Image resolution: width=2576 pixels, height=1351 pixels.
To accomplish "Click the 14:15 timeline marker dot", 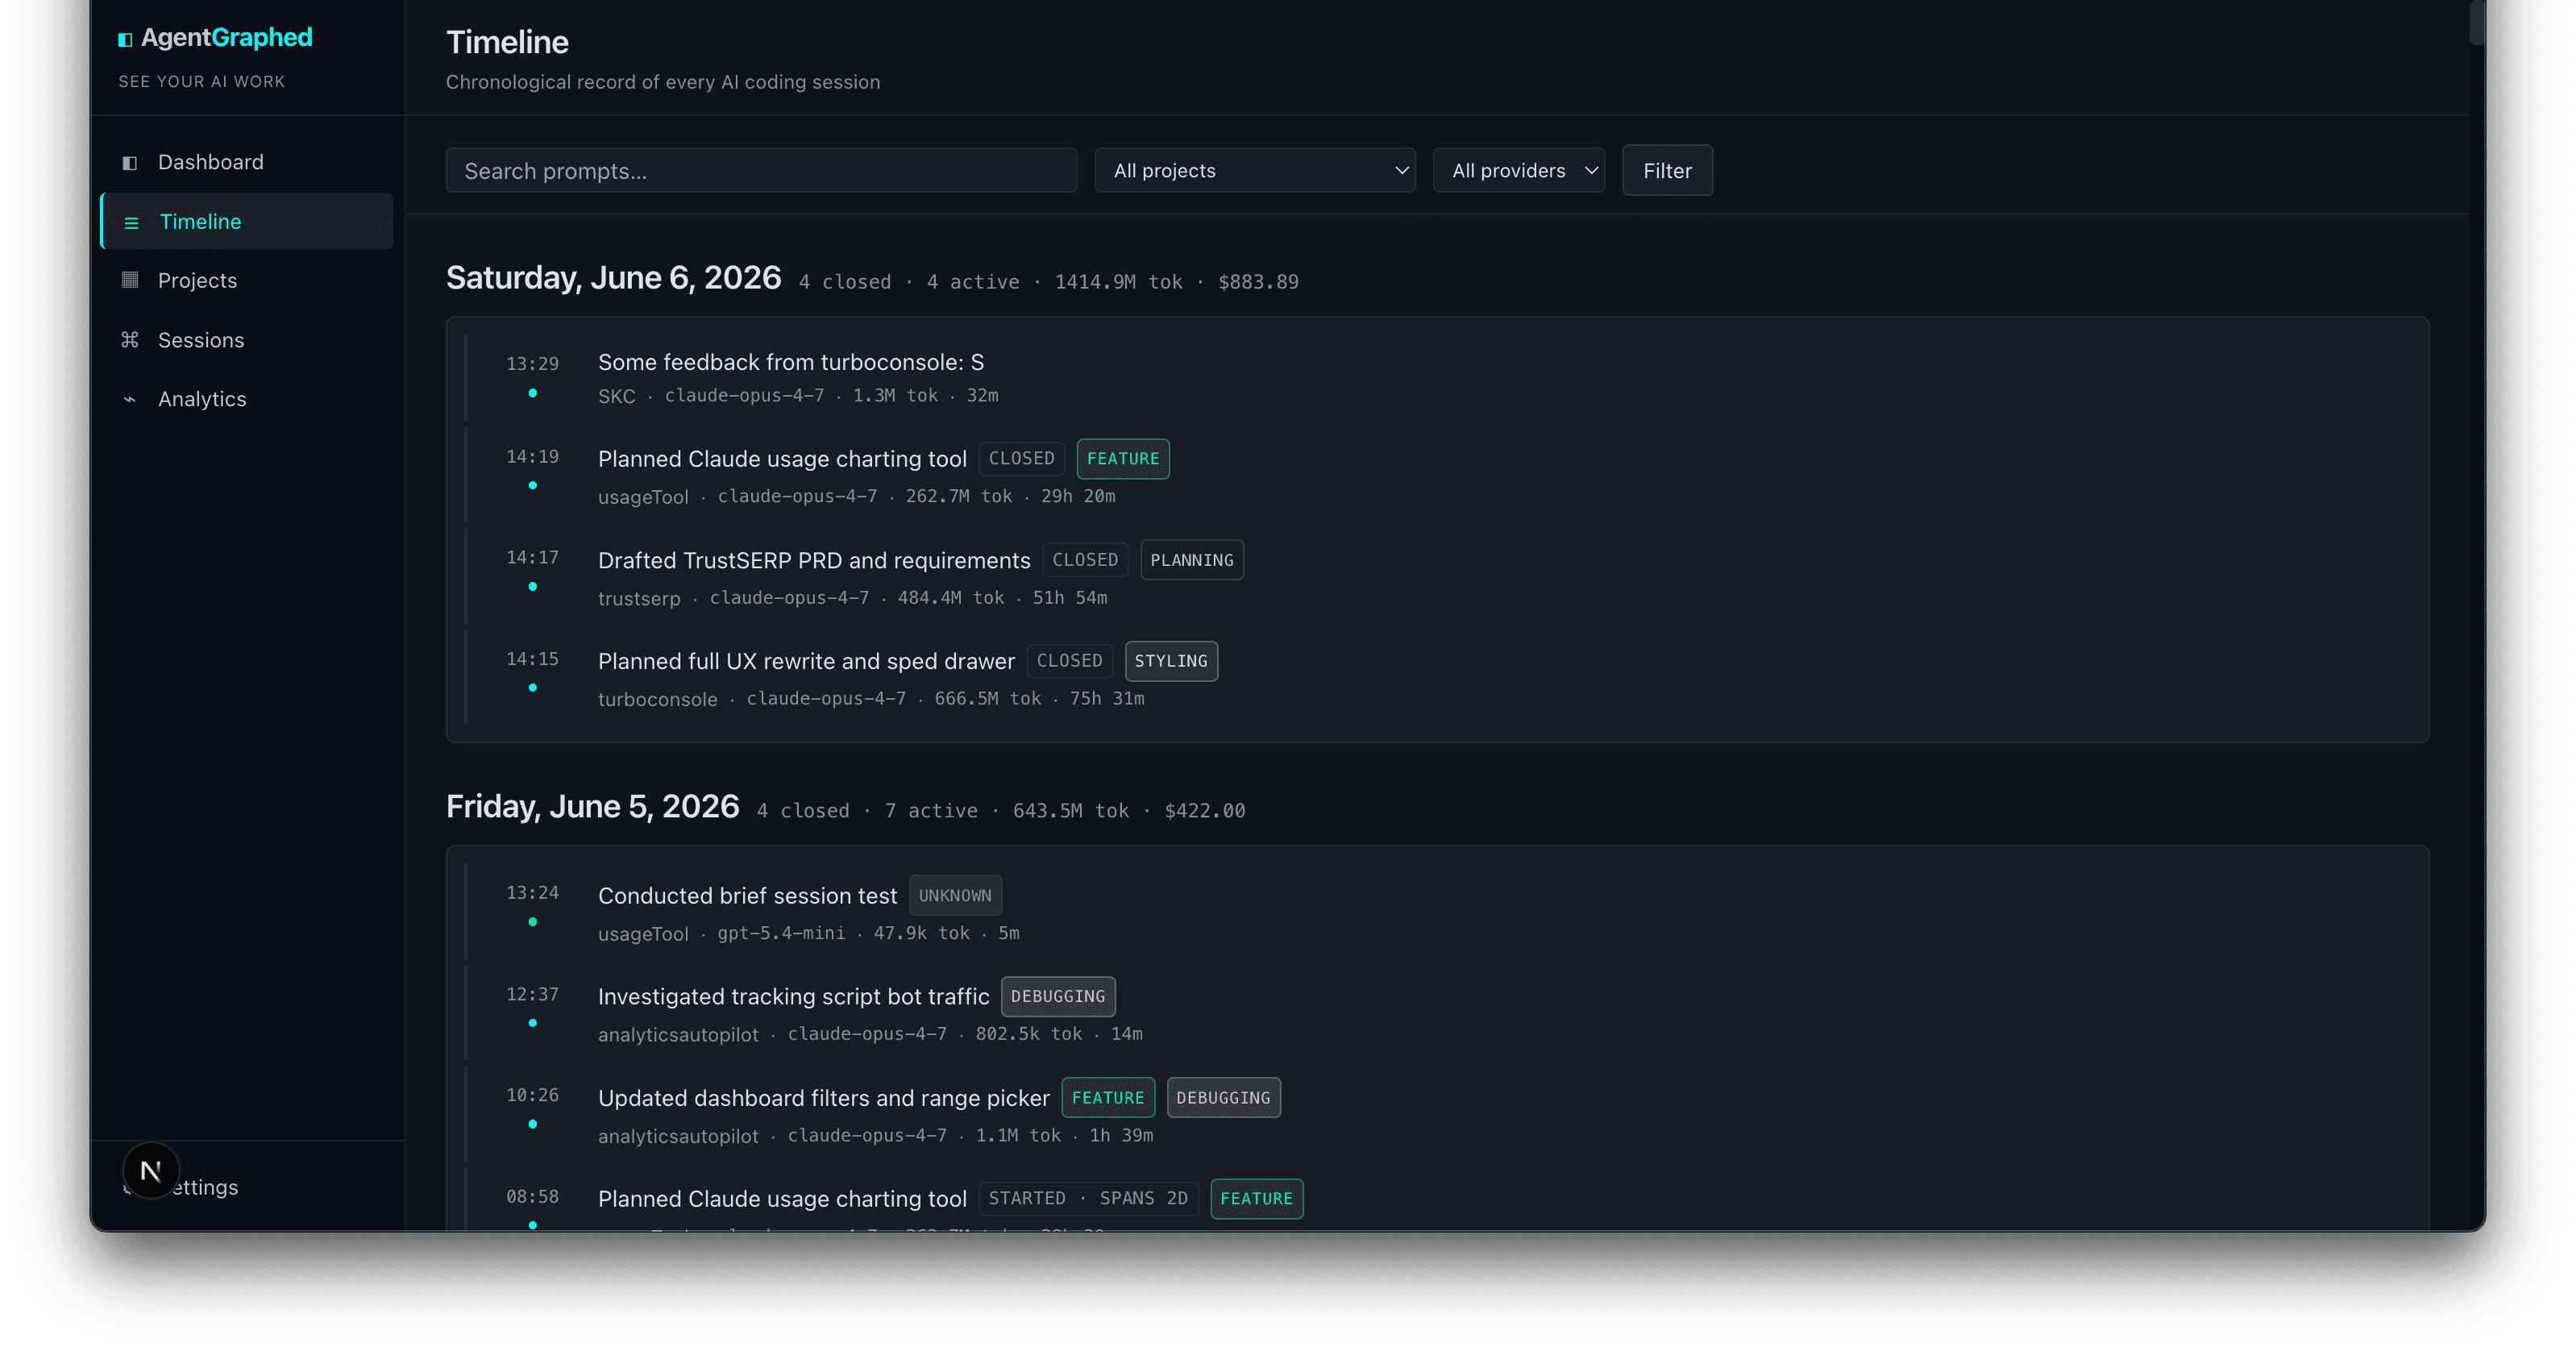I will [533, 687].
